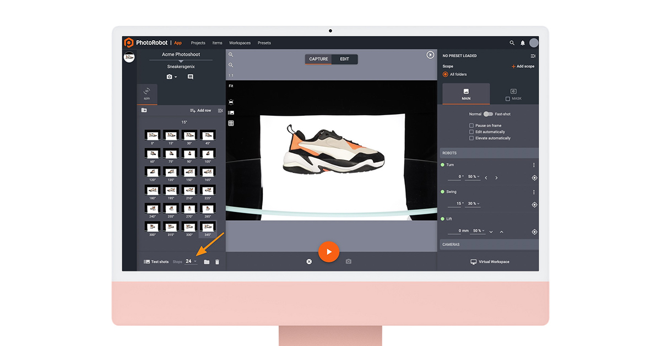Start capture with the orange play button

pos(329,252)
